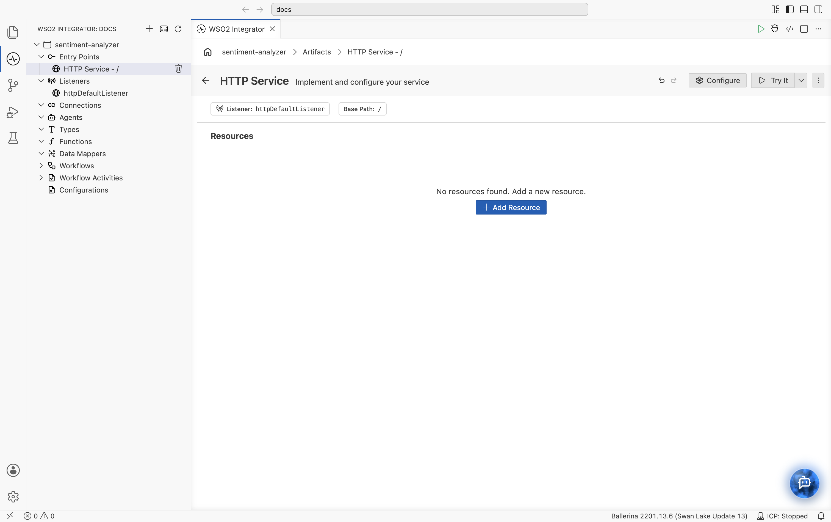Viewport: 831px width, 522px height.
Task: Click the Try It button
Action: click(x=773, y=80)
